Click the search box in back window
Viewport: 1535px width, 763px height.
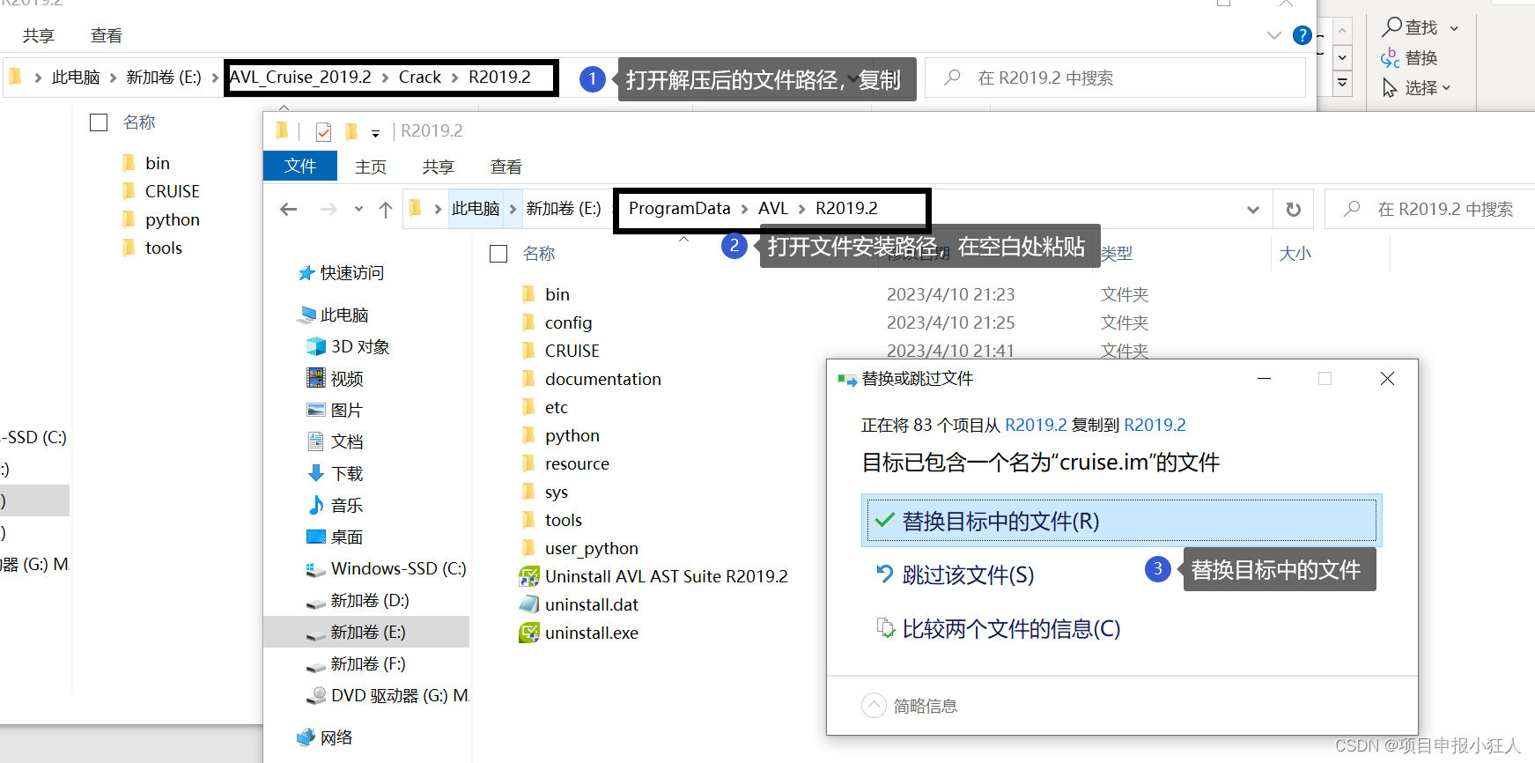tap(1116, 78)
